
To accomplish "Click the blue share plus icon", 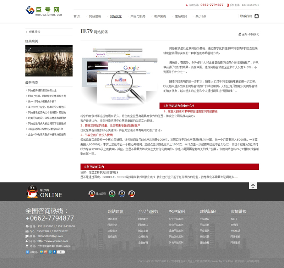I will (28, 252).
